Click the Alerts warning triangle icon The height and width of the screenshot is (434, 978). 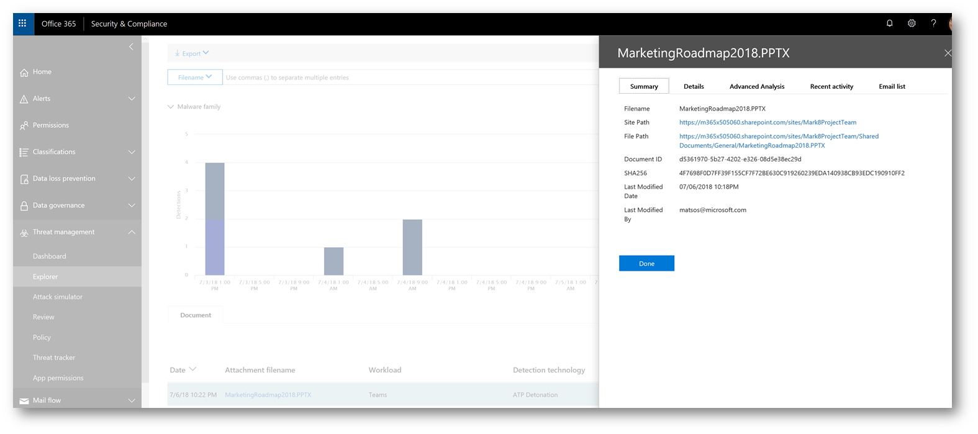(24, 99)
